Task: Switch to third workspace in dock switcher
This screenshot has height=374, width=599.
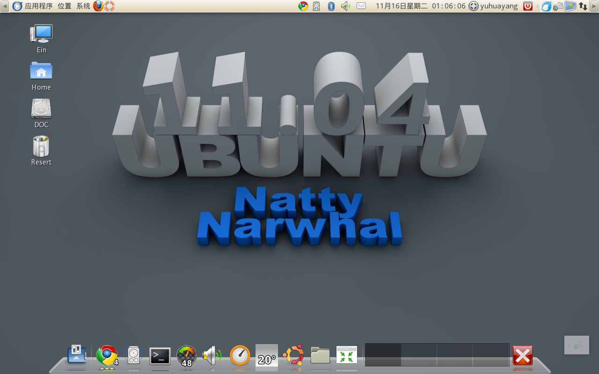Action: [455, 355]
